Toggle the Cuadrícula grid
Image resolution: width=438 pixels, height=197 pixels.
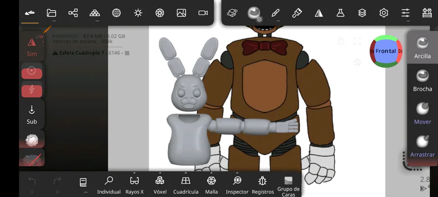pos(186,185)
